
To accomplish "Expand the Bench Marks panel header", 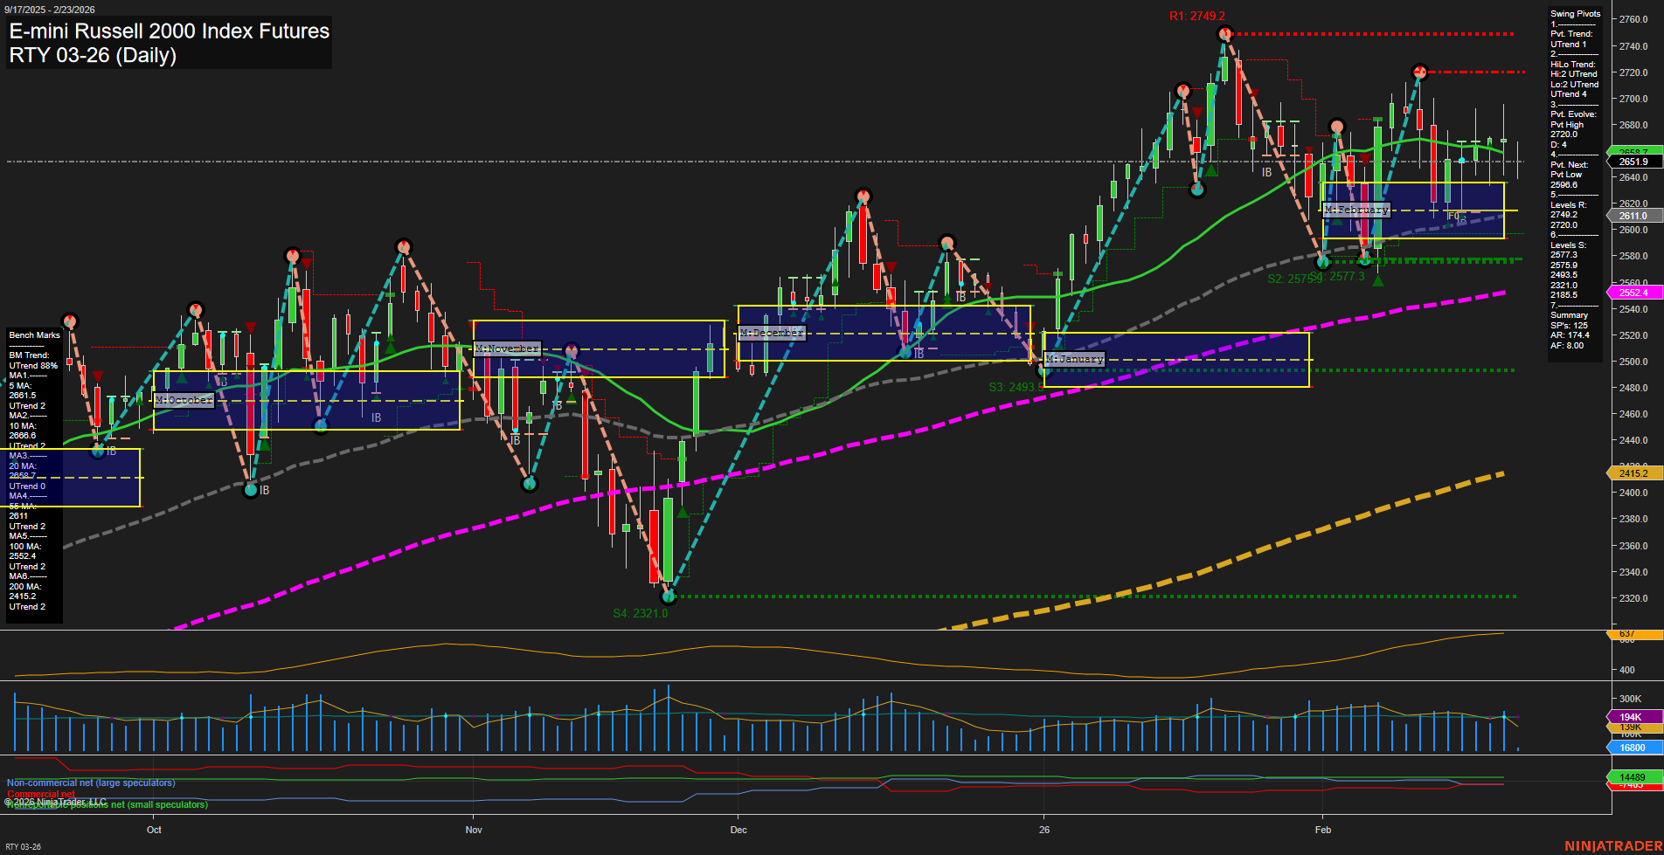I will 33,334.
